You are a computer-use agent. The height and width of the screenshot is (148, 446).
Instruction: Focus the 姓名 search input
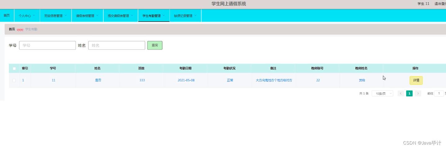point(117,45)
